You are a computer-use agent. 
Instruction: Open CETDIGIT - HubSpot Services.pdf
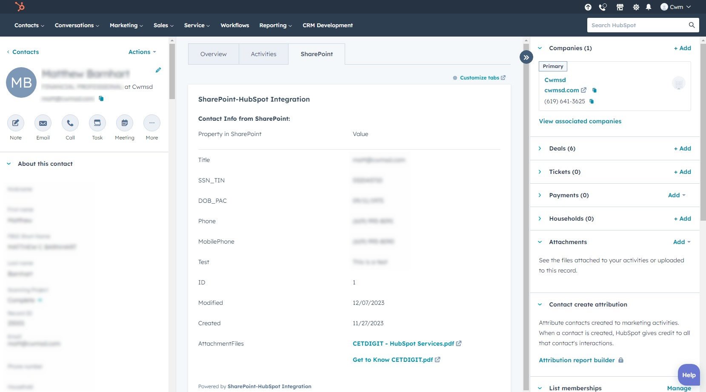[403, 343]
